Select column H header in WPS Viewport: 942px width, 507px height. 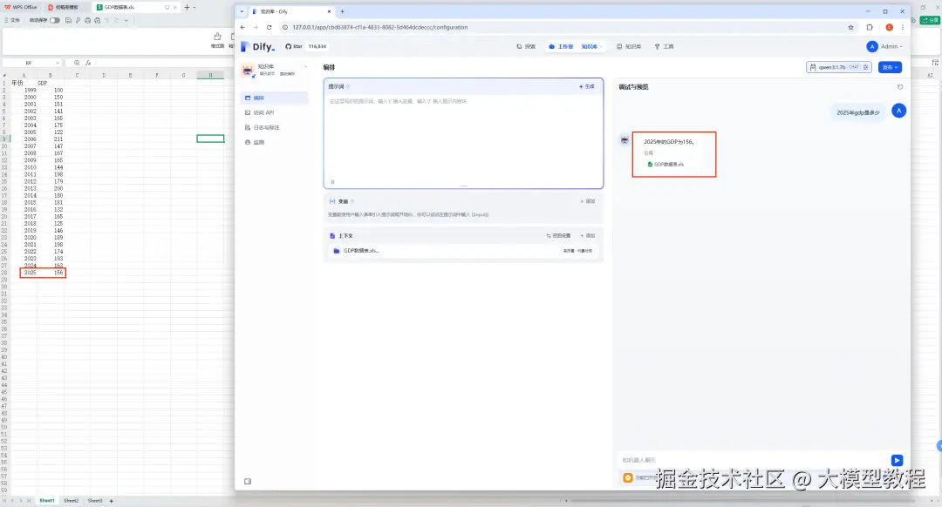click(210, 76)
